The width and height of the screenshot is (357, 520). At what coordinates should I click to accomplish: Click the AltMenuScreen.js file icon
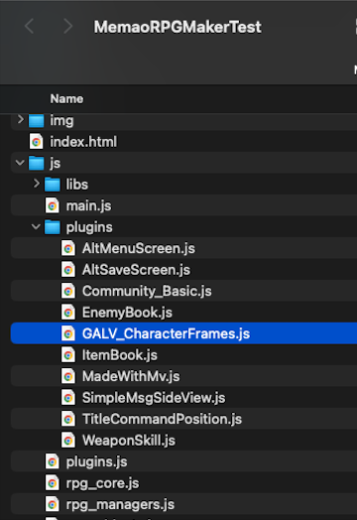pos(68,248)
